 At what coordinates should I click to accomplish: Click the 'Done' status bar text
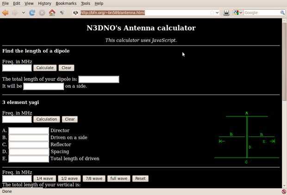[7, 191]
